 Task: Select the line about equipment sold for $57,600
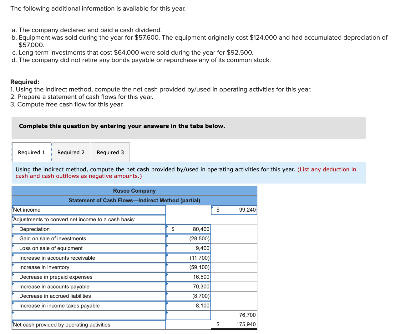click(x=200, y=41)
